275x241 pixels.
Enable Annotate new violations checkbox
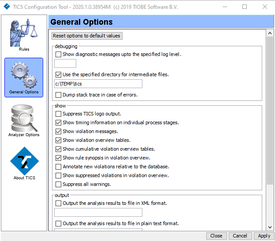59,167
